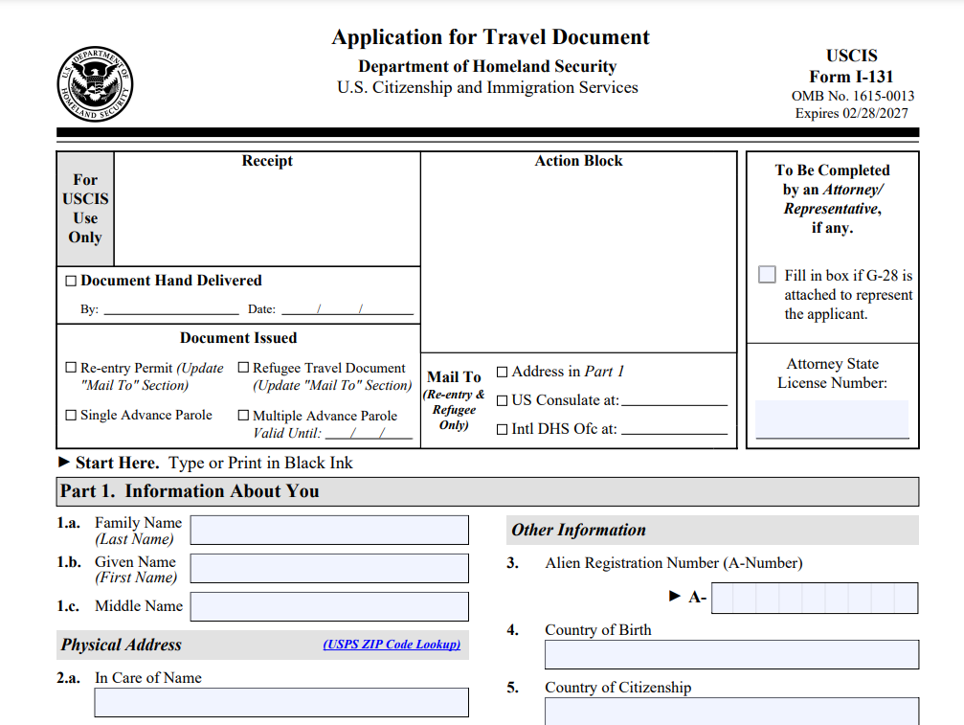Click the Expires 02/28/2027 text
The image size is (964, 725).
pyautogui.click(x=851, y=113)
